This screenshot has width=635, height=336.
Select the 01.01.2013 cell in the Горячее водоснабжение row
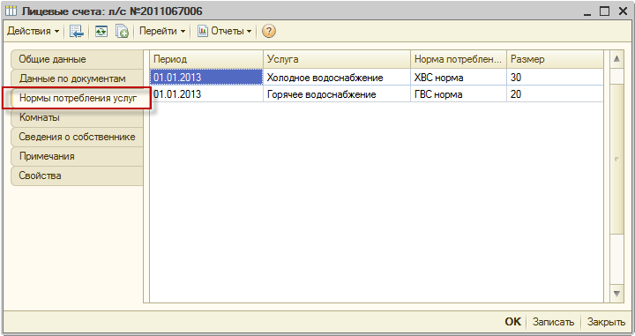pyautogui.click(x=206, y=93)
